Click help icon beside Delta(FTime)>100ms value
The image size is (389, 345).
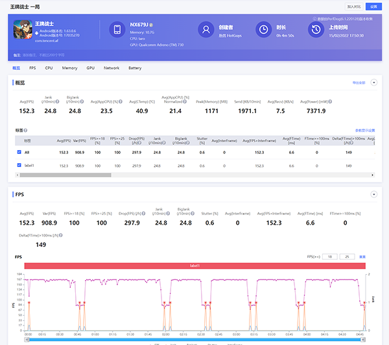[60, 235]
